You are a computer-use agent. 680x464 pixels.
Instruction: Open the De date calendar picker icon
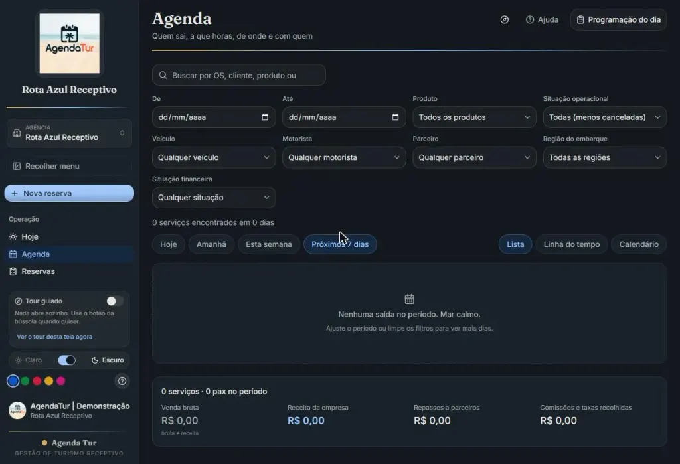[x=265, y=117]
